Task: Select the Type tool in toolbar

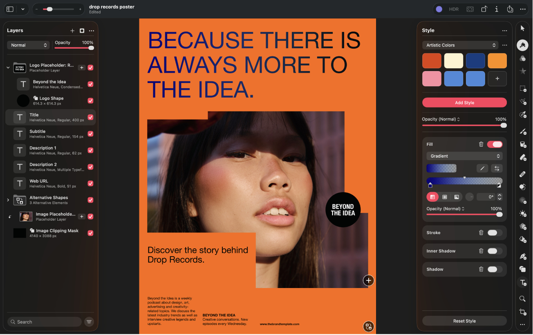Action: (522, 282)
